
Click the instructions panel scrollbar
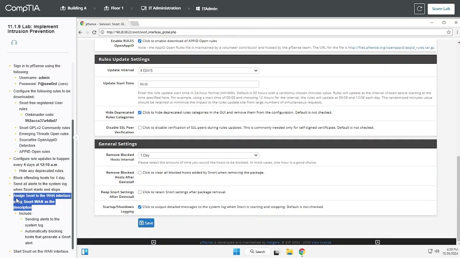[x=73, y=185]
